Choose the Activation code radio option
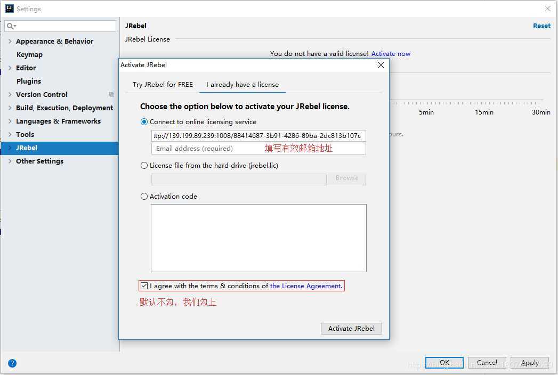This screenshot has width=558, height=375. coord(144,197)
